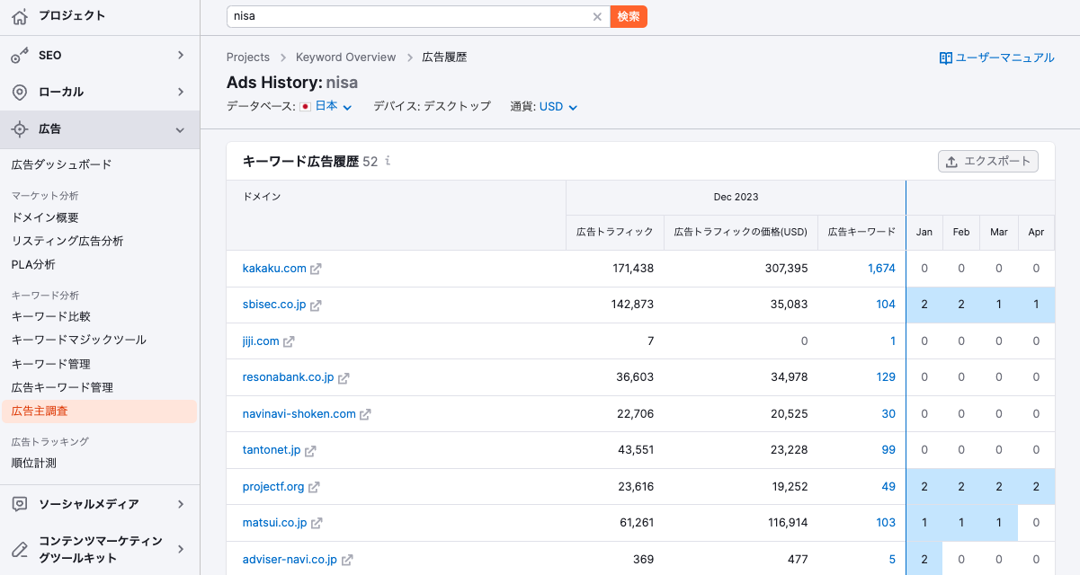The height and width of the screenshot is (575, 1080).
Task: Click the ソーシャルメディア chat icon
Action: pyautogui.click(x=20, y=504)
